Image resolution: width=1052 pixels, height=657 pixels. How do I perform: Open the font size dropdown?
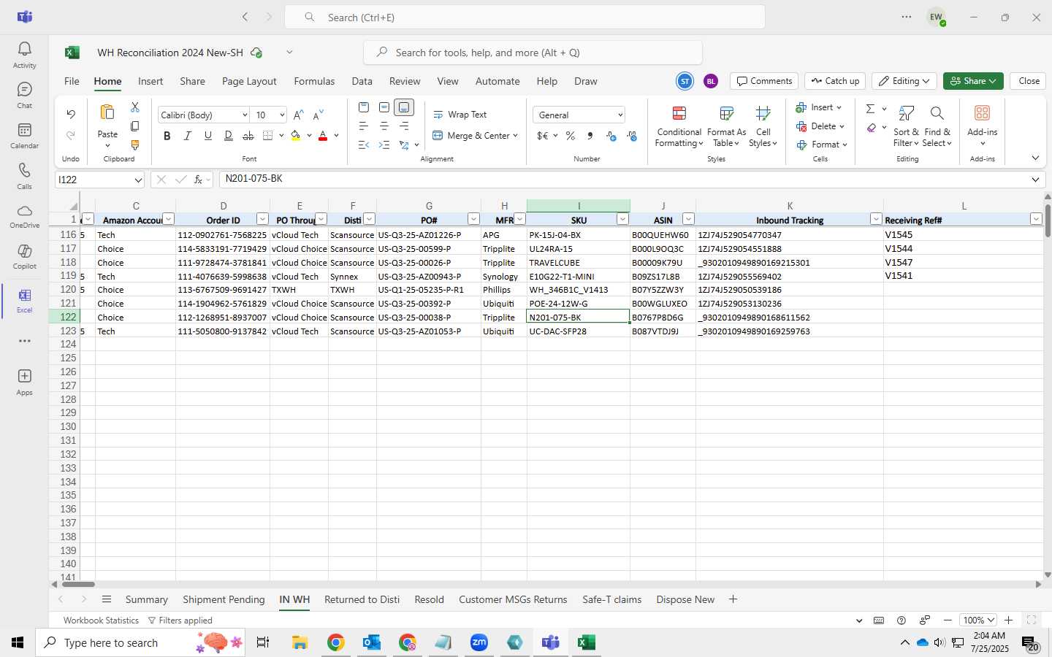282,115
